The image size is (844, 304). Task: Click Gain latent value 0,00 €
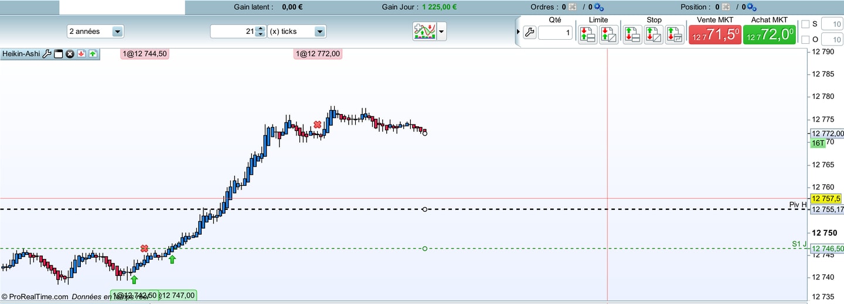point(292,7)
